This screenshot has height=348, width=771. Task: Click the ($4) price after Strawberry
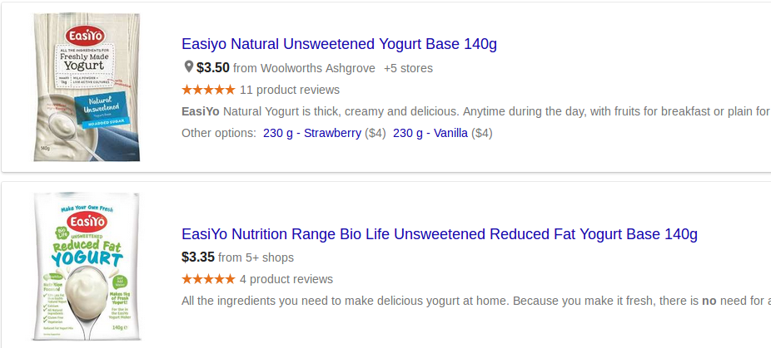[x=376, y=133]
